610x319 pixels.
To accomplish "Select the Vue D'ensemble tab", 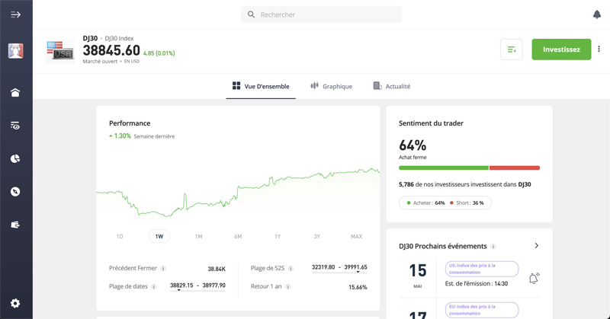I will coord(261,86).
